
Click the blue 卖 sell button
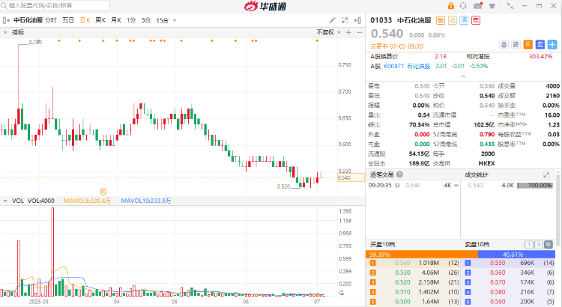tap(540, 45)
